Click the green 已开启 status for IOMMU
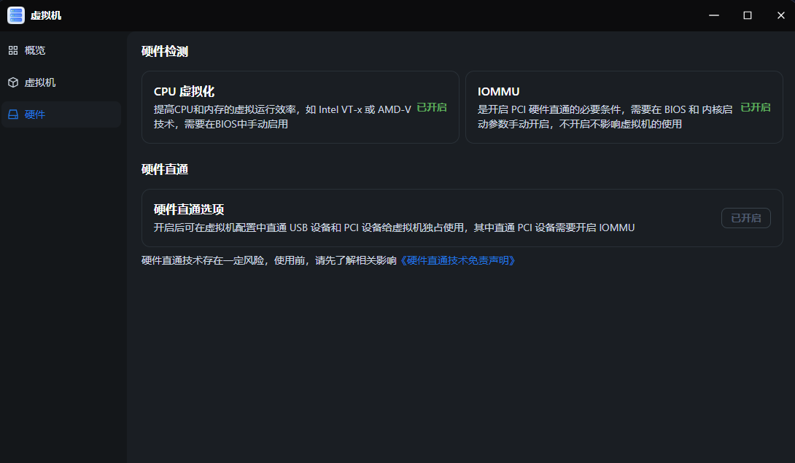Screen dimensions: 795x463 pos(755,108)
